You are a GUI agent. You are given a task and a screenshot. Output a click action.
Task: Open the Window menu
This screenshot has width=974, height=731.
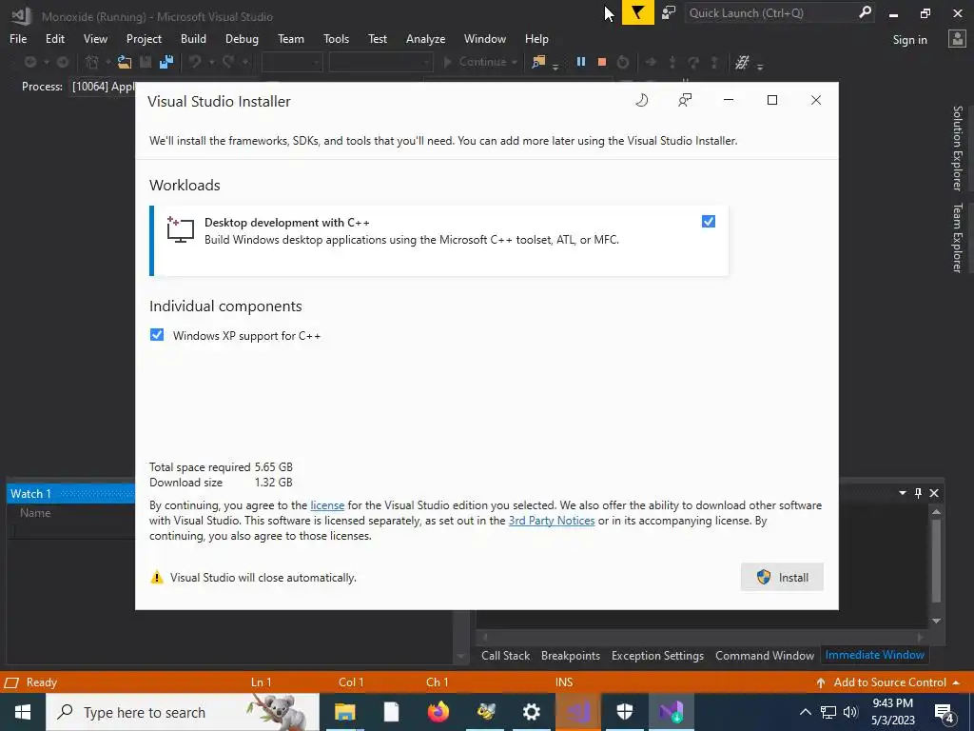coord(484,38)
